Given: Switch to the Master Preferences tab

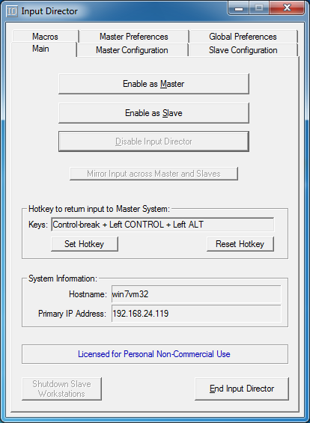Looking at the screenshot, I should point(134,37).
